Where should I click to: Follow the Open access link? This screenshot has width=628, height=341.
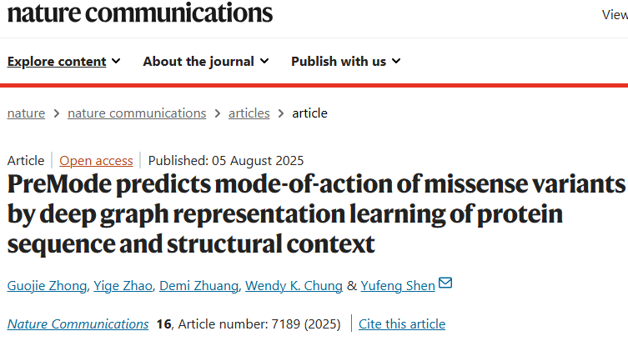pos(96,160)
